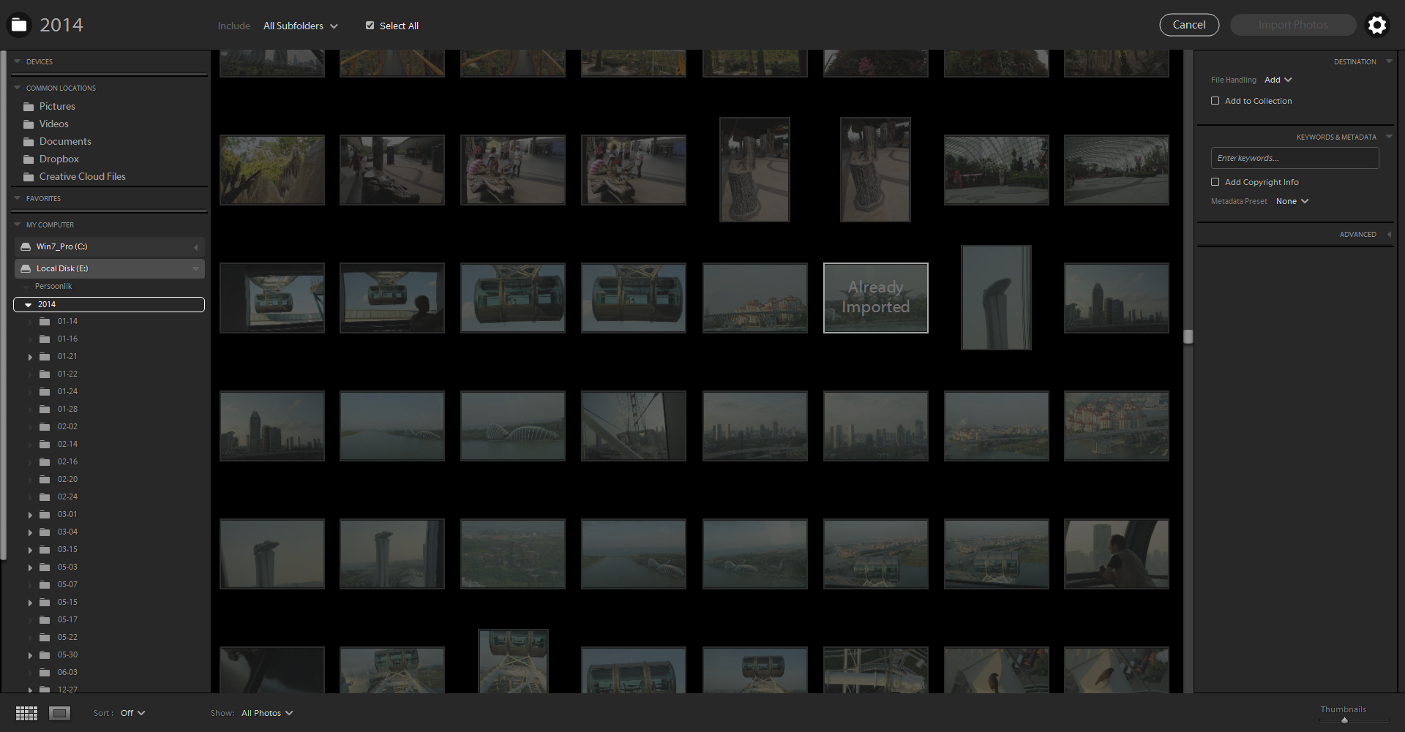Click the Local Disk (E:) drive icon
Viewport: 1405px width, 732px height.
click(26, 268)
